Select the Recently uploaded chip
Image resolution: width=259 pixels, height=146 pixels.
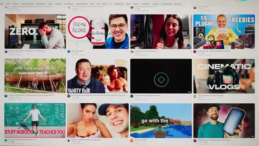coord(166,4)
